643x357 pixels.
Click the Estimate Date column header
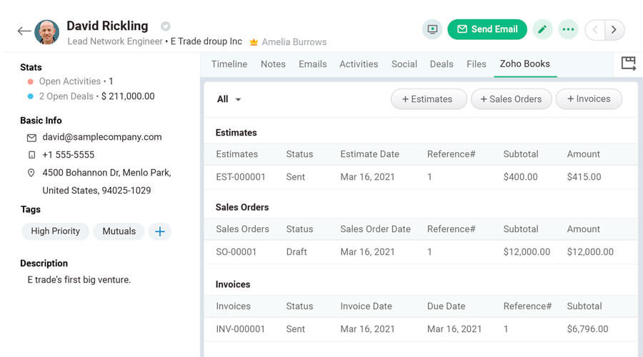tap(369, 154)
